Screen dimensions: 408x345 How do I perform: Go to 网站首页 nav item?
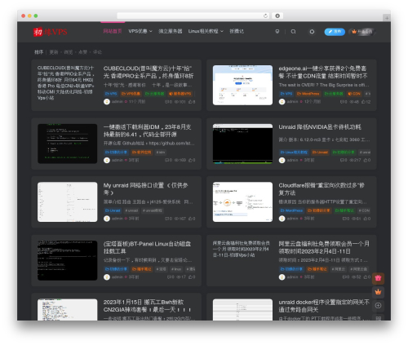pyautogui.click(x=113, y=31)
